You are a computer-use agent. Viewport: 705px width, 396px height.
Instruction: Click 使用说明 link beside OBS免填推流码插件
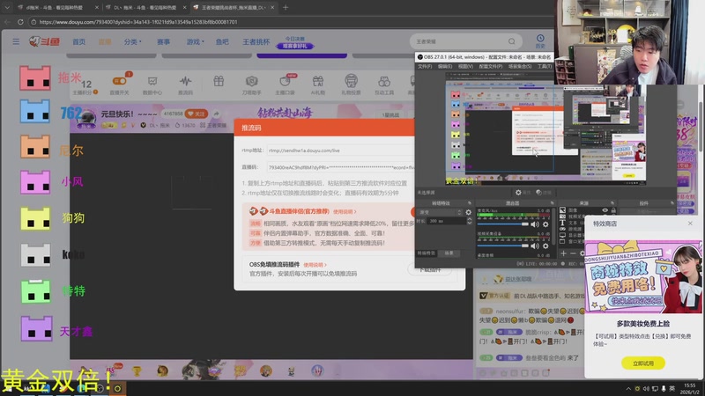click(315, 265)
